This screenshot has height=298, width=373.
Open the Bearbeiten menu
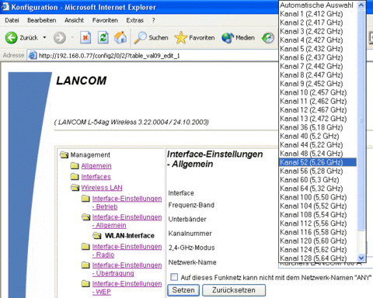point(42,20)
